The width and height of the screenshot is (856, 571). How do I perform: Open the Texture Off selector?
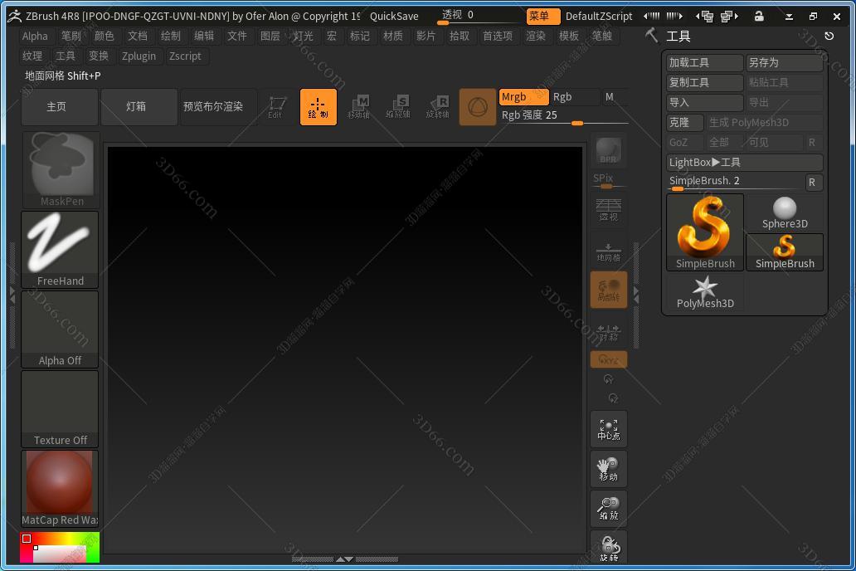pos(60,409)
